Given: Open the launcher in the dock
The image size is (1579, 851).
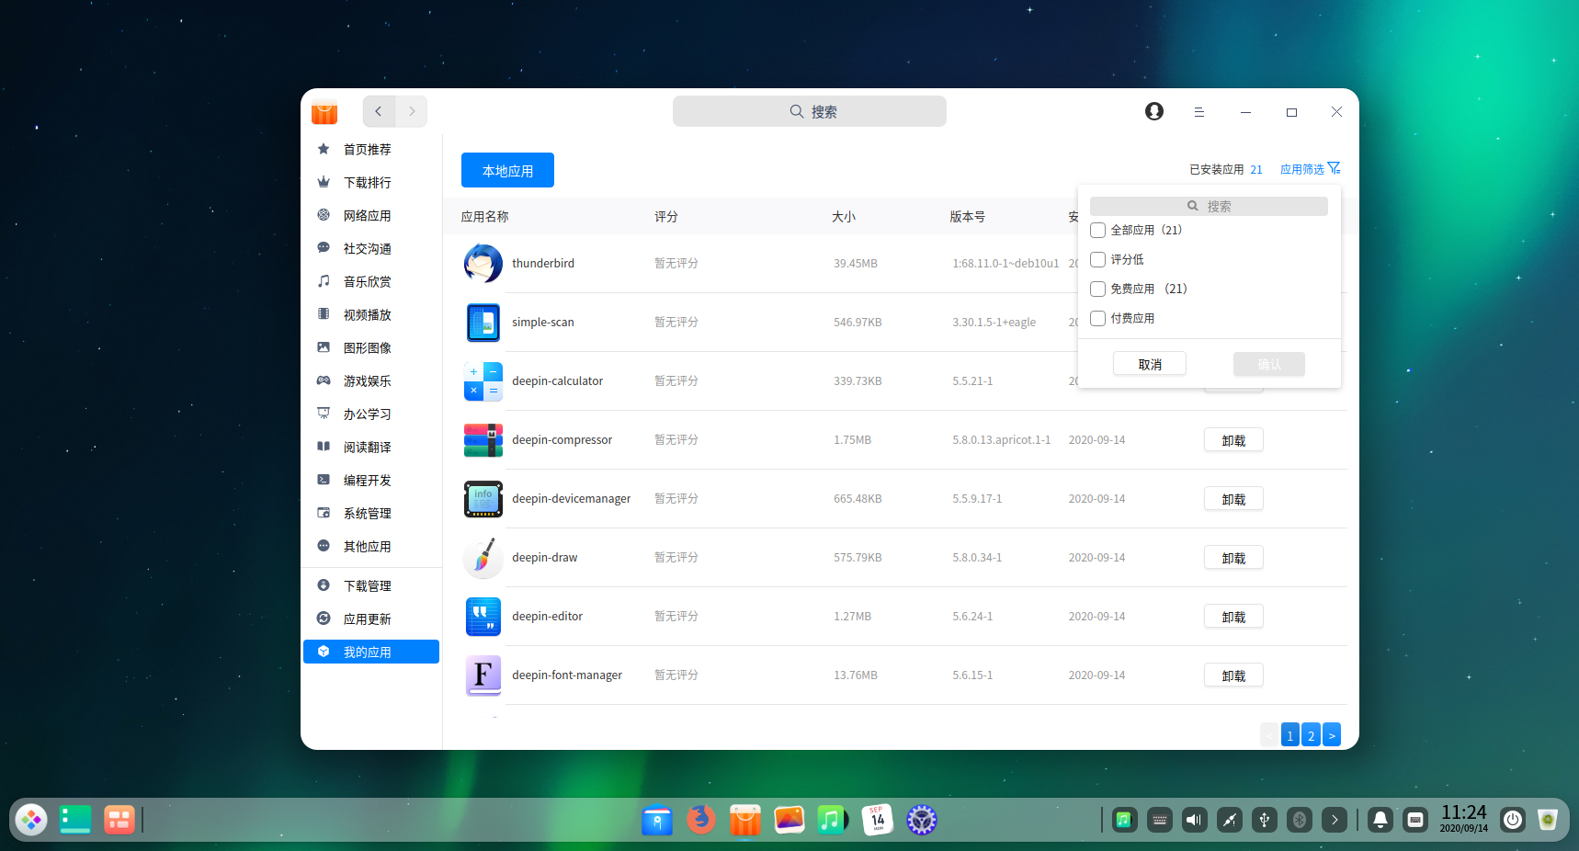Looking at the screenshot, I should (x=31, y=820).
